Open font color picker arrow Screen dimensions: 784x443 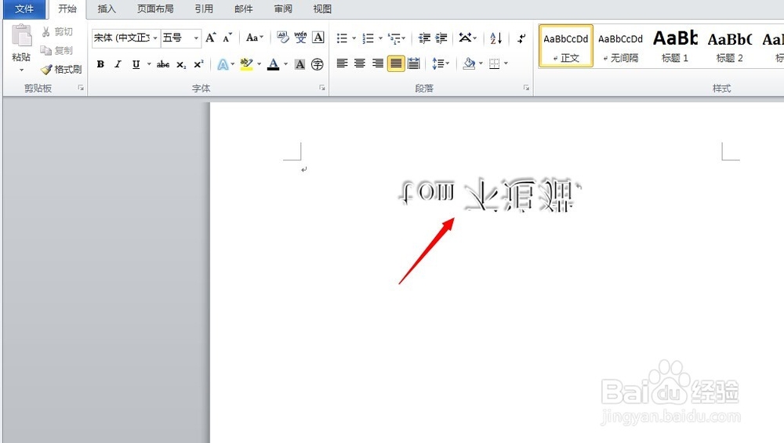click(285, 64)
